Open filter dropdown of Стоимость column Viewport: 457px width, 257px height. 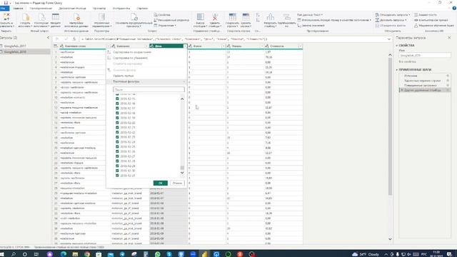(x=300, y=46)
